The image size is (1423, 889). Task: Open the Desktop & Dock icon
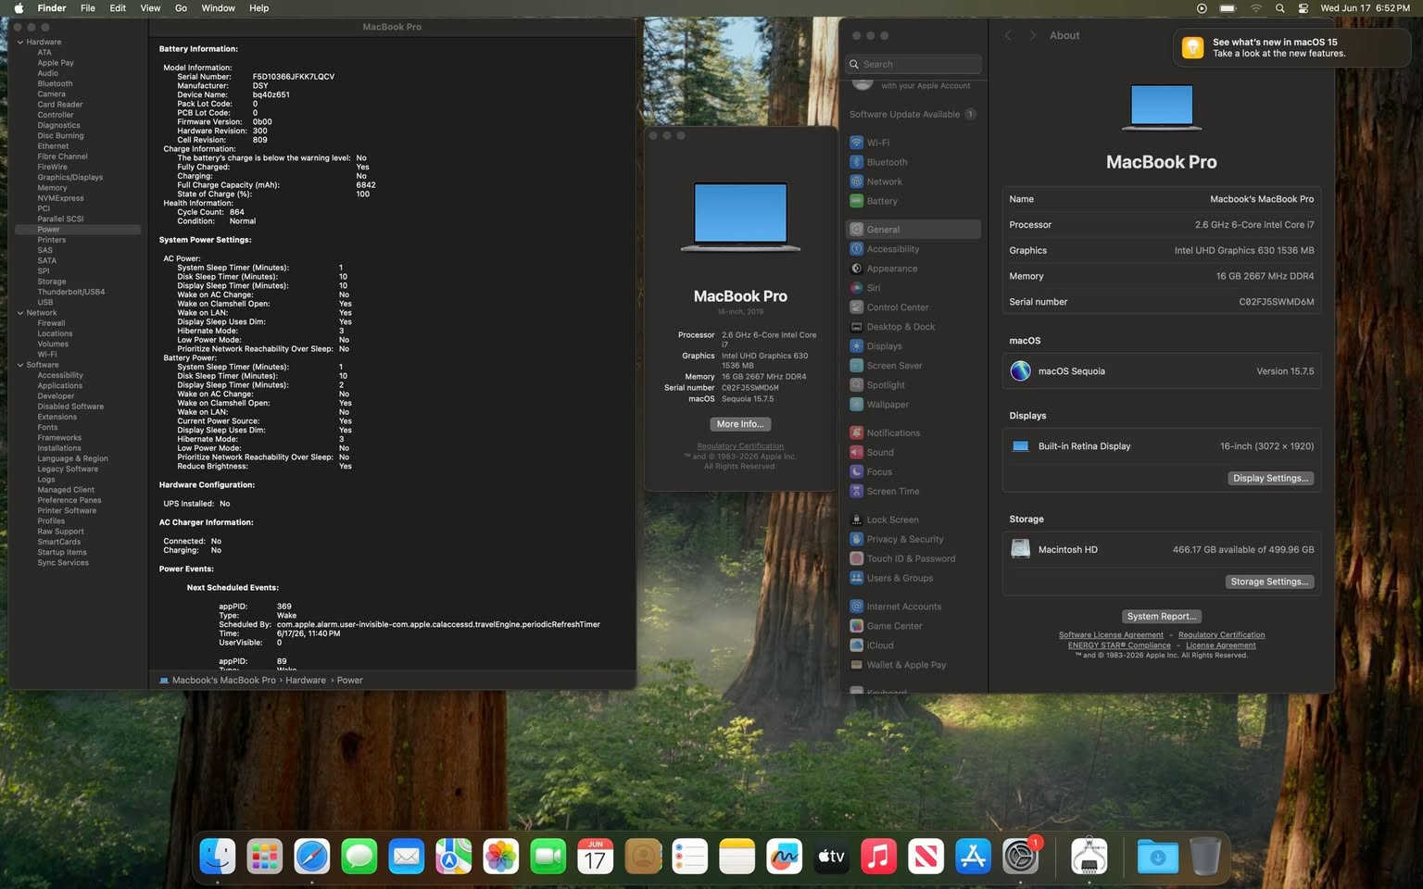[x=856, y=327]
